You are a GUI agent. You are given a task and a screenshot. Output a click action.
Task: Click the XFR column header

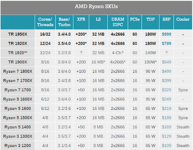click(x=81, y=20)
